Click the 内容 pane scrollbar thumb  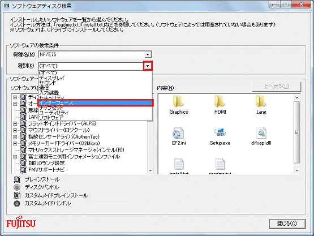coord(297,132)
